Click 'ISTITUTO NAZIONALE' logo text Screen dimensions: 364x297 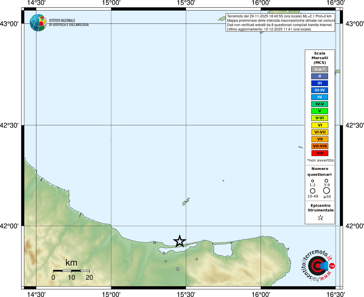point(62,21)
